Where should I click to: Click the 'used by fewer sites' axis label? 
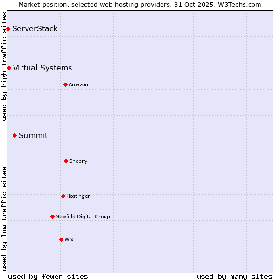click(48, 276)
